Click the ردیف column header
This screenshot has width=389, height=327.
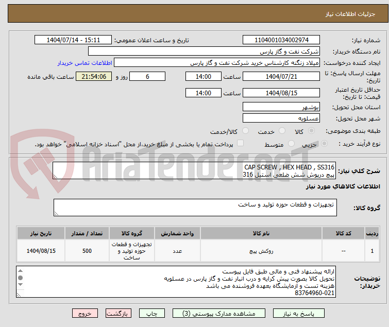[x=372, y=233]
